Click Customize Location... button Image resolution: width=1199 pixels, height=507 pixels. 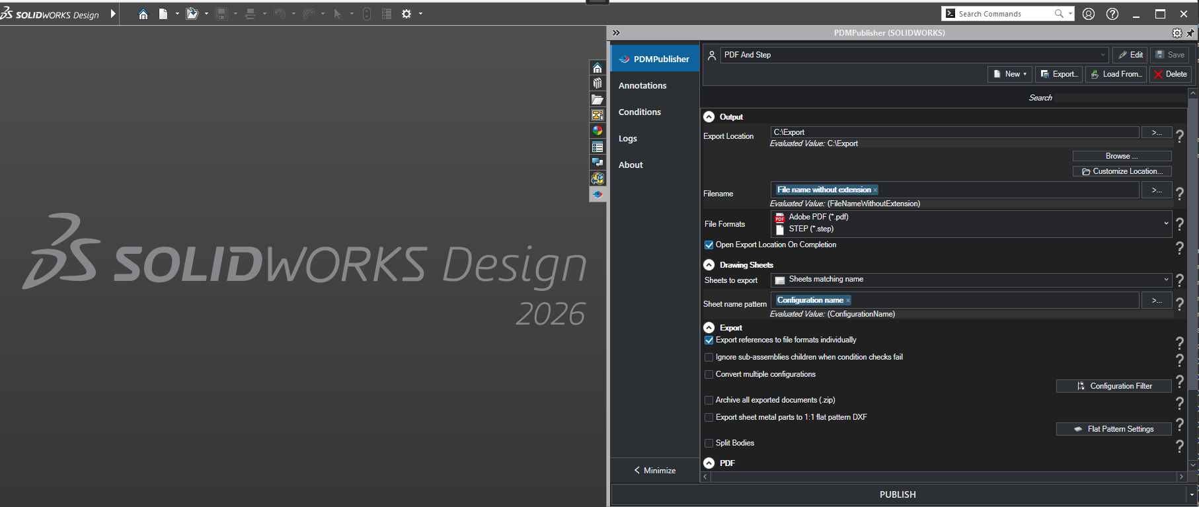pyautogui.click(x=1122, y=171)
